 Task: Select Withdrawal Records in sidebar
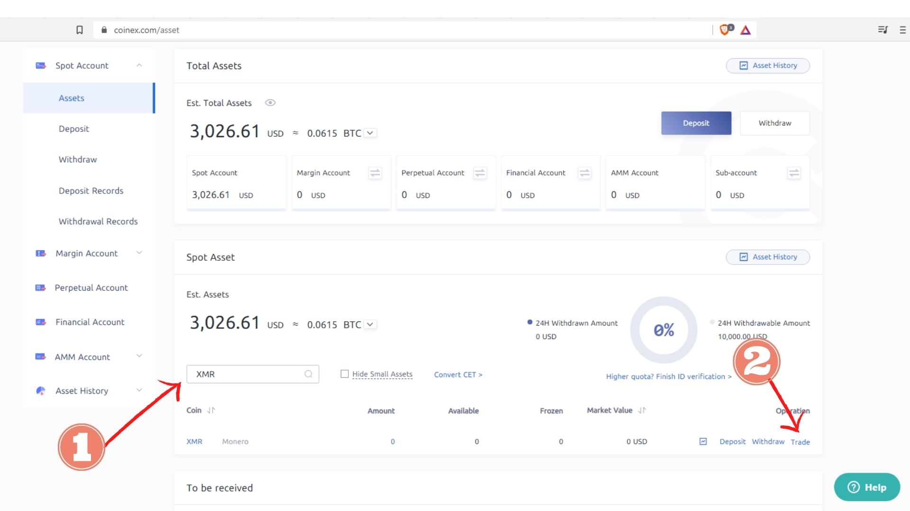coord(98,221)
